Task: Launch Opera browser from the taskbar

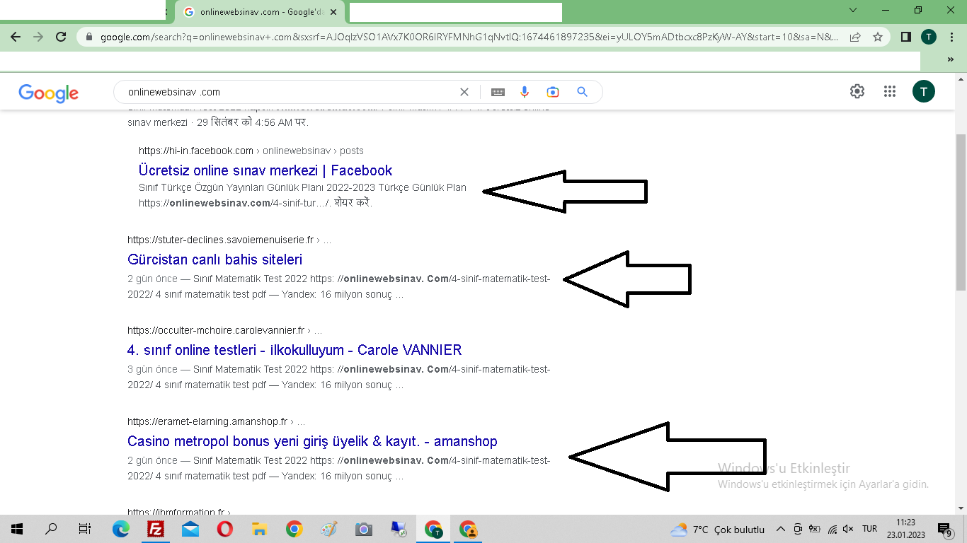Action: tap(225, 529)
